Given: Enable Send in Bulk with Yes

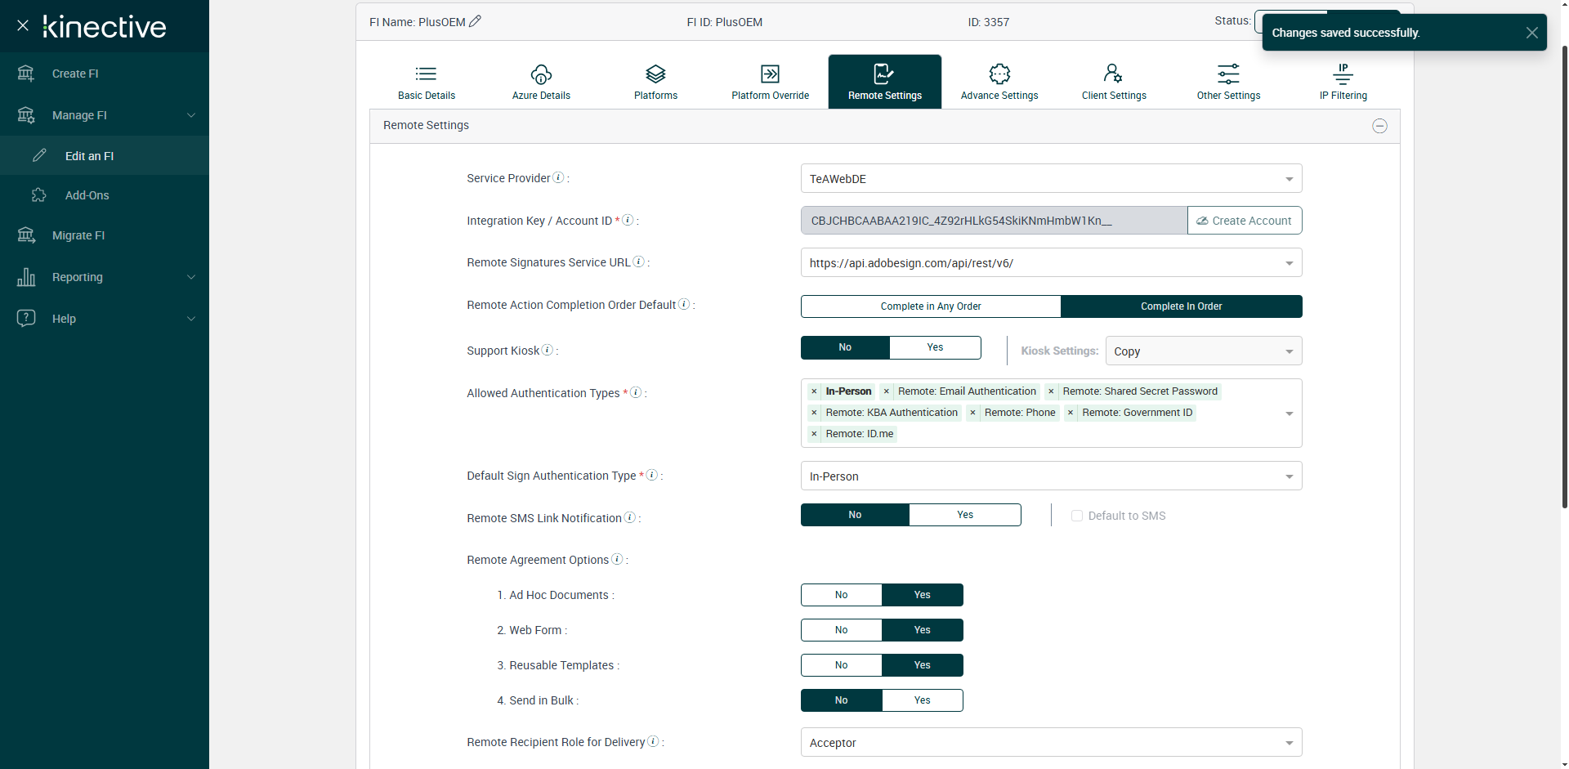Looking at the screenshot, I should [922, 700].
